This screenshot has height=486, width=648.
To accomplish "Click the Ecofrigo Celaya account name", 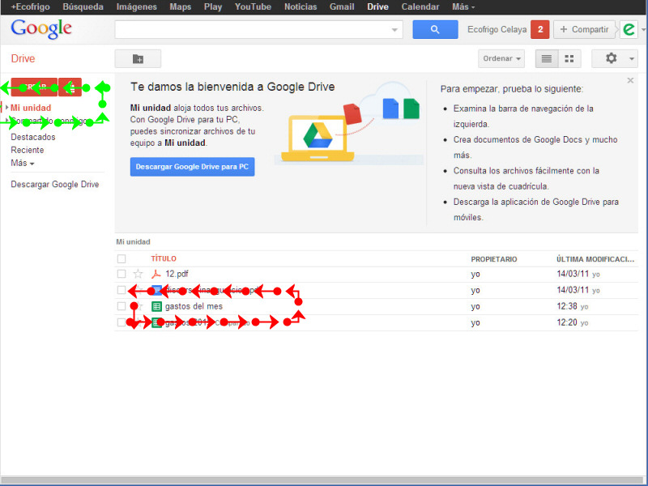I will (x=497, y=29).
